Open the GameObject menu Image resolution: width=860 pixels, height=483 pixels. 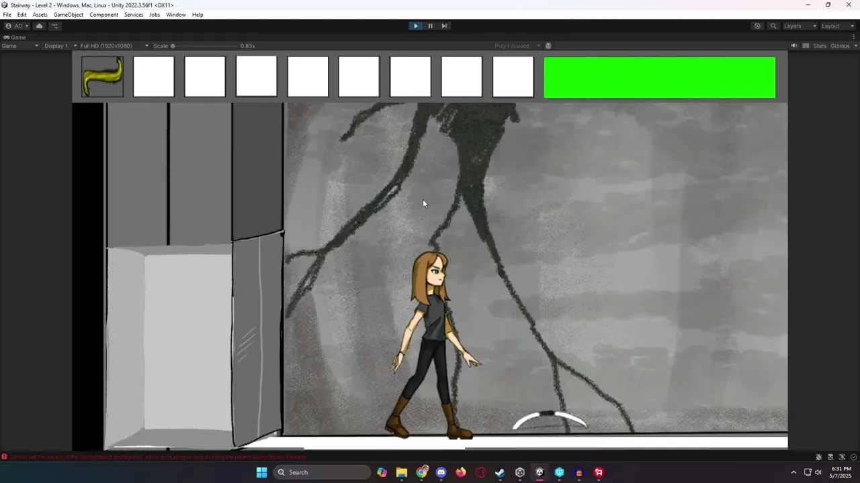coord(69,15)
